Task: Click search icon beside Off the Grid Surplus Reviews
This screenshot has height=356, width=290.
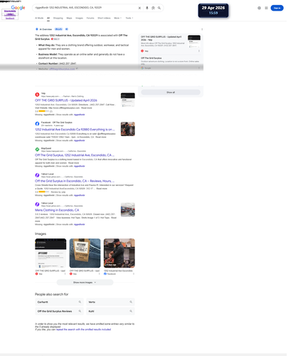Action: [x=80, y=311]
